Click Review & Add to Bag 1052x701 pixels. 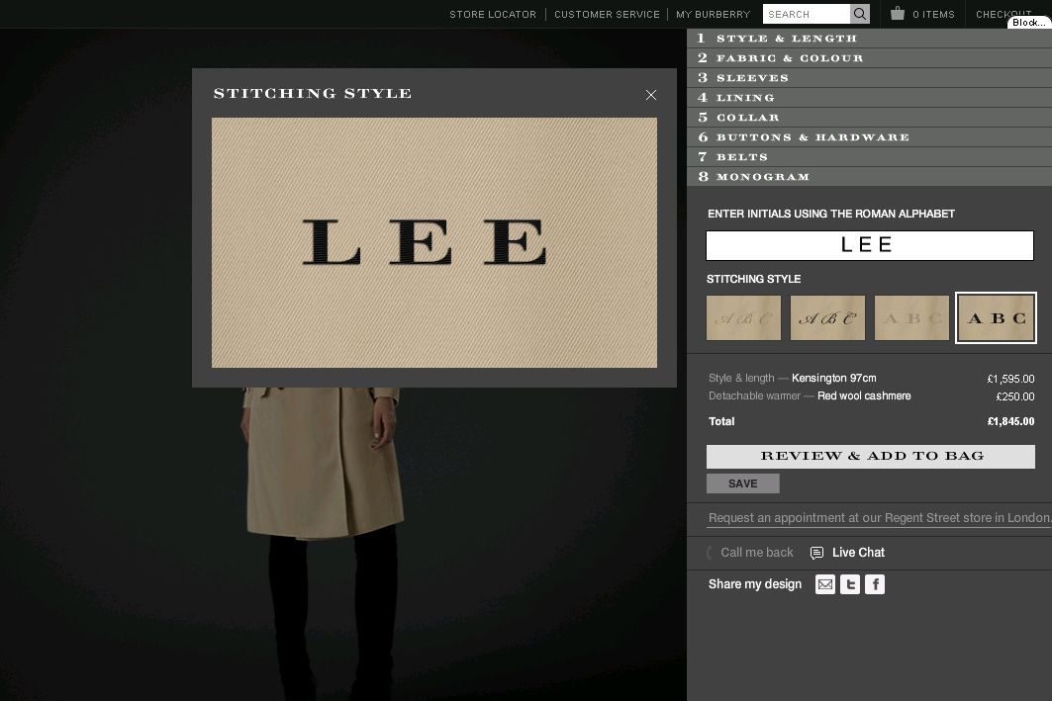[871, 456]
